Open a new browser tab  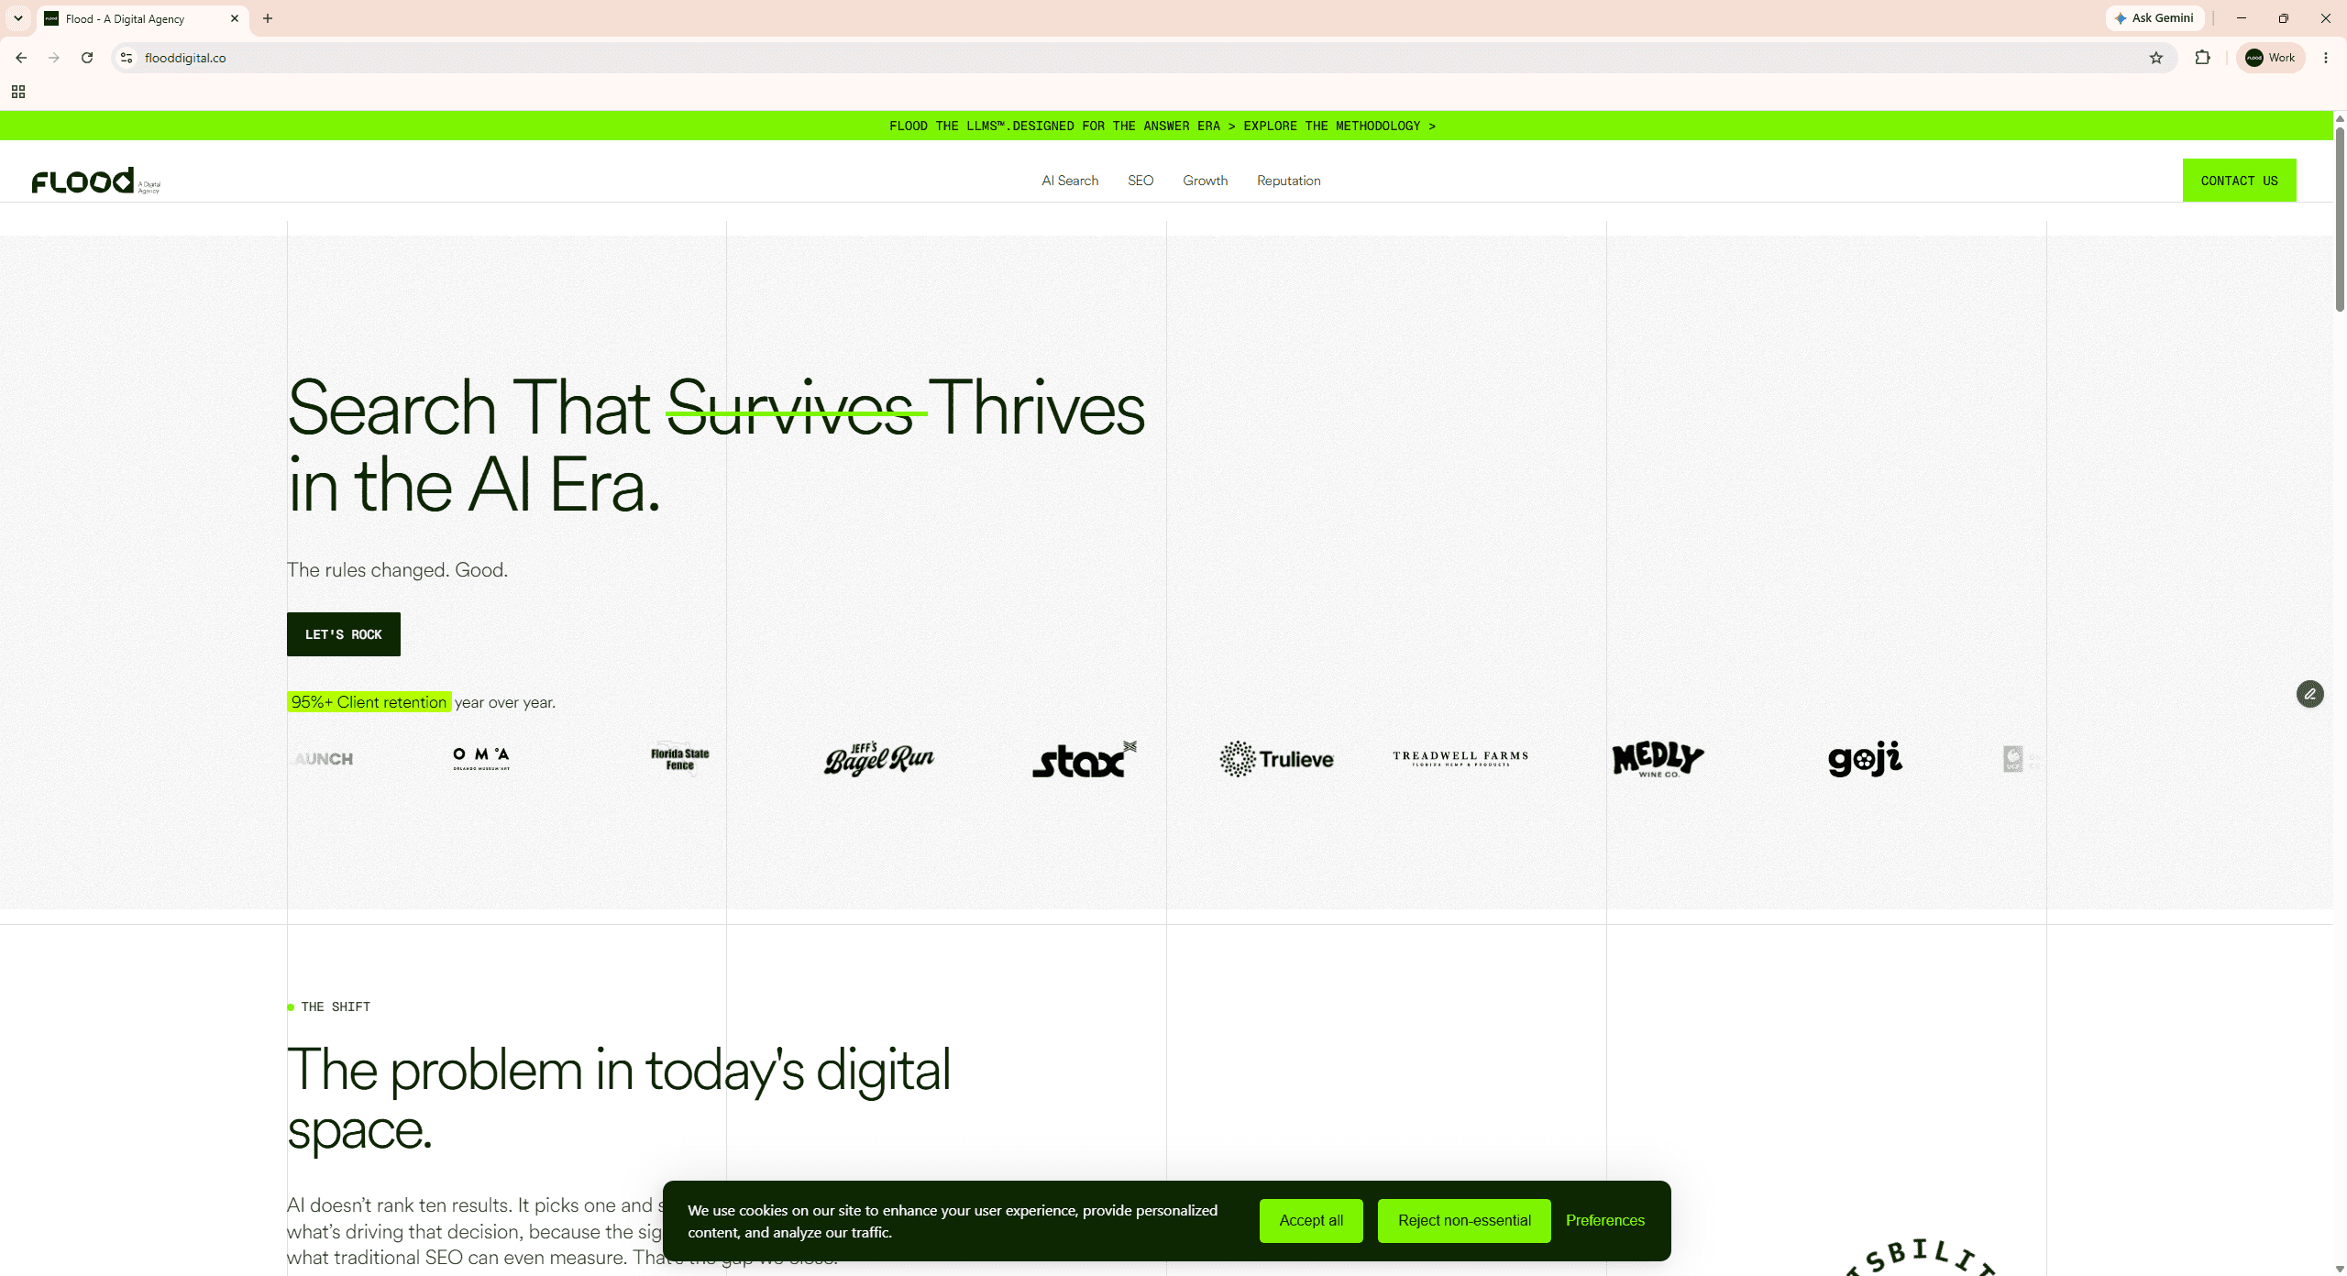tap(268, 18)
